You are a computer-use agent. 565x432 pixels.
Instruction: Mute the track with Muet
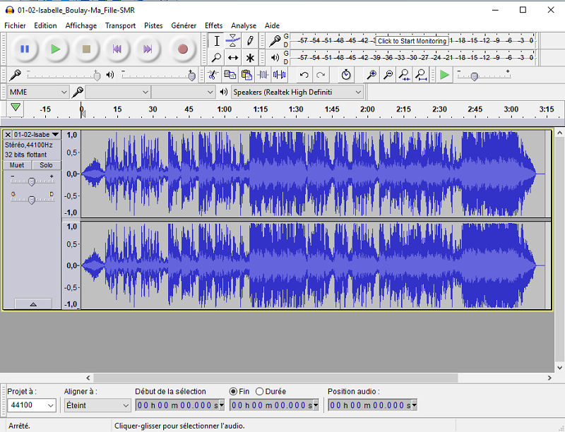point(17,165)
